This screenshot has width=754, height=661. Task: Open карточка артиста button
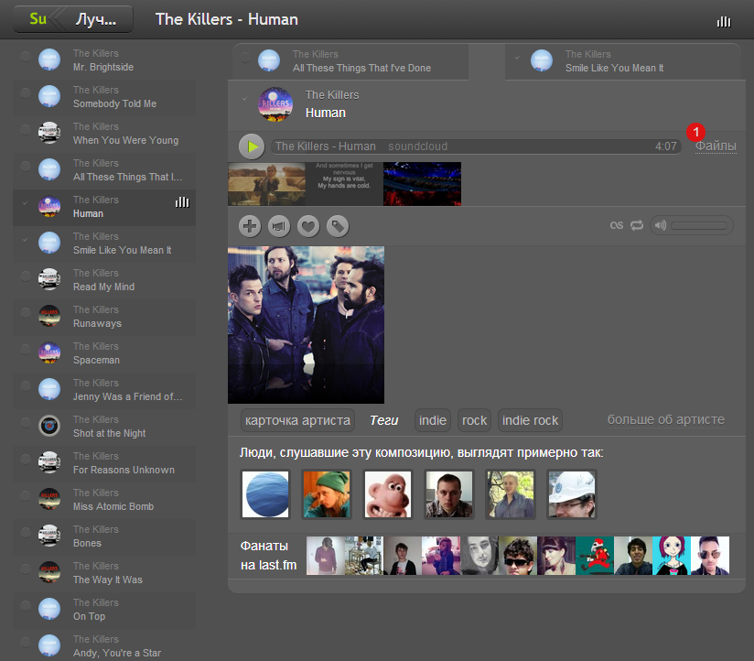tap(297, 420)
